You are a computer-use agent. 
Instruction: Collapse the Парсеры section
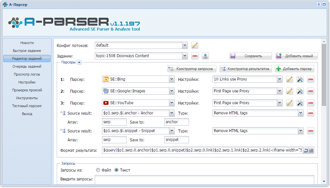coord(79,62)
